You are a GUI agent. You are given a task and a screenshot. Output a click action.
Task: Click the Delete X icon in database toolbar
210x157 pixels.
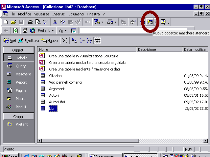64,41
